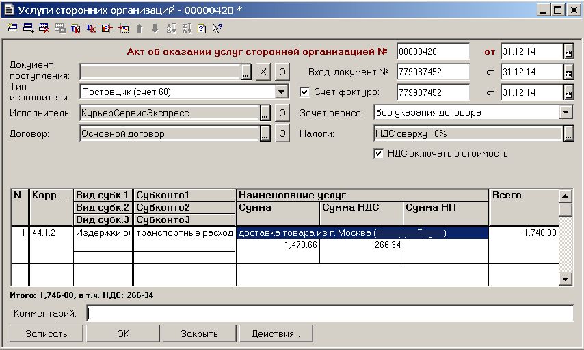Click the Закрыть button
Viewport: 584px width, 350px height.
point(199,334)
